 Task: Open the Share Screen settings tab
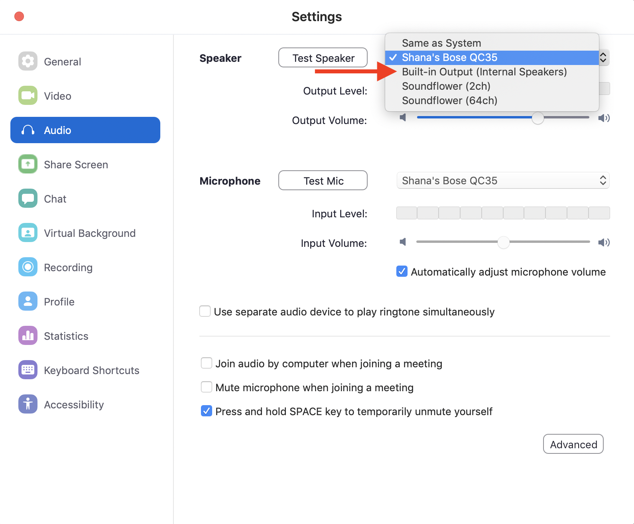[85, 164]
